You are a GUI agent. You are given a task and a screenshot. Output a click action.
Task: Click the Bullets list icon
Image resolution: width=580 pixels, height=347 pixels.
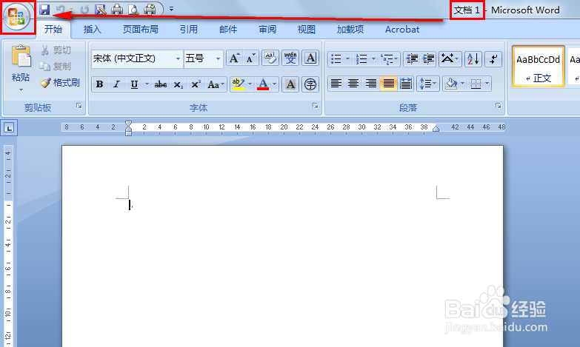pyautogui.click(x=336, y=58)
